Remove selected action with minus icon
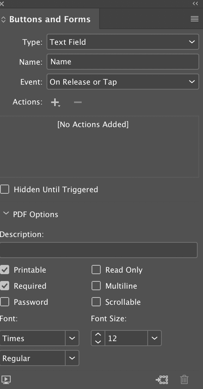 pos(77,102)
